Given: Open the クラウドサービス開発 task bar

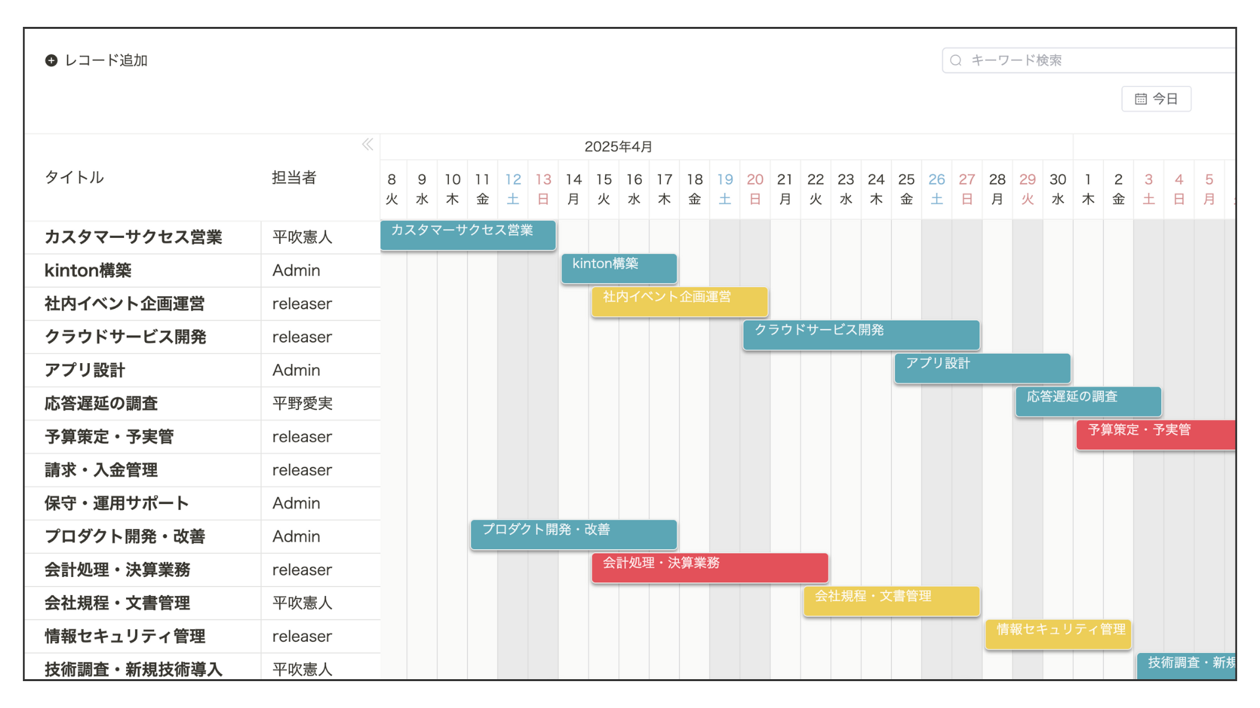Looking at the screenshot, I should pyautogui.click(x=861, y=335).
